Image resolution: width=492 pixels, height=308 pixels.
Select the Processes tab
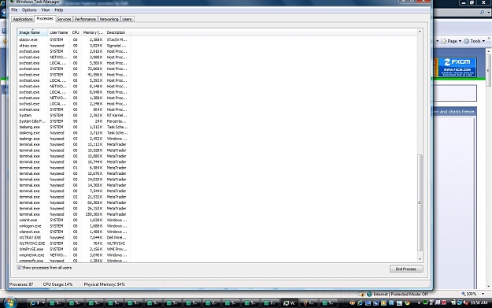[x=45, y=19]
